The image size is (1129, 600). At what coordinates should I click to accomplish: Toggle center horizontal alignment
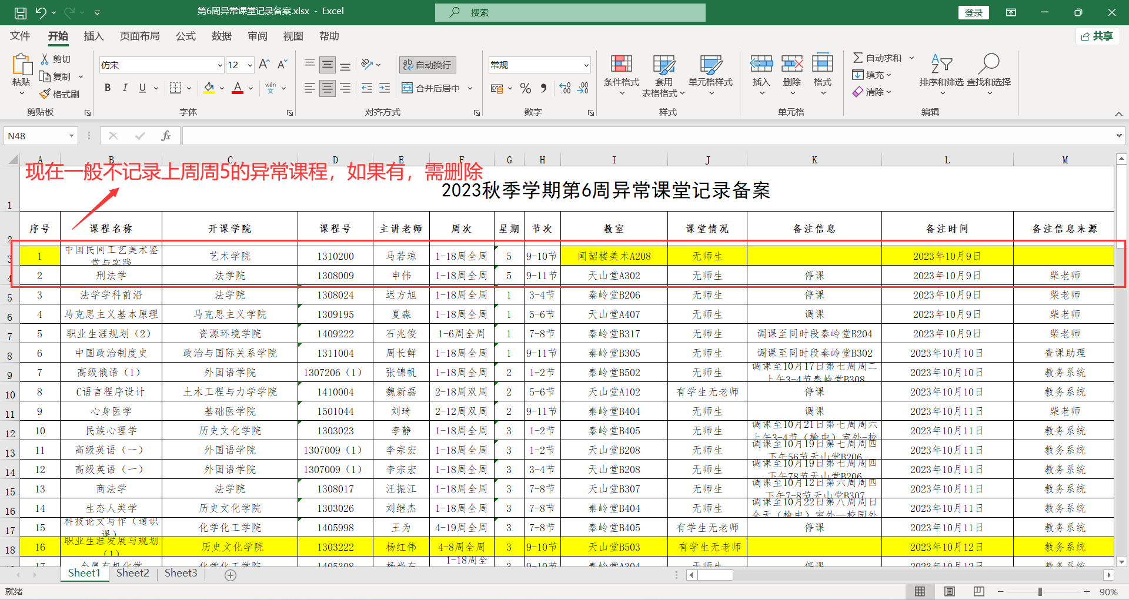click(328, 88)
